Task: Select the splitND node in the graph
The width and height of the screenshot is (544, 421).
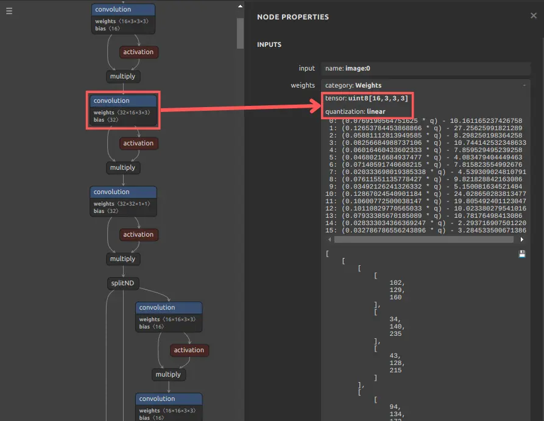Action: point(123,283)
